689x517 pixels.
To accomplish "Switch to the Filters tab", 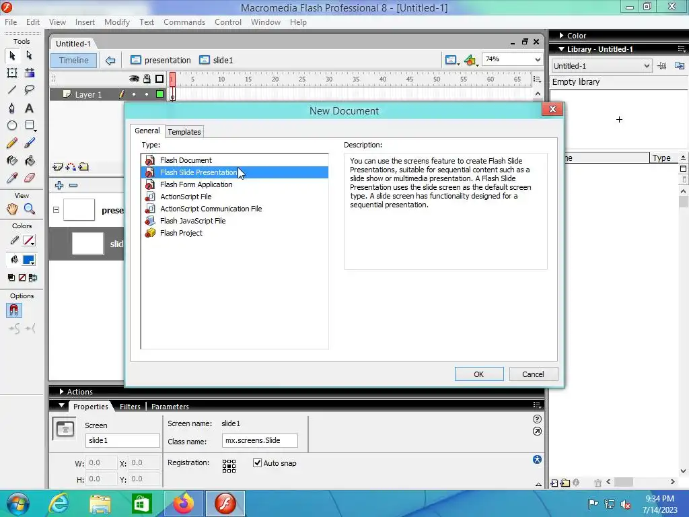I will (x=130, y=406).
